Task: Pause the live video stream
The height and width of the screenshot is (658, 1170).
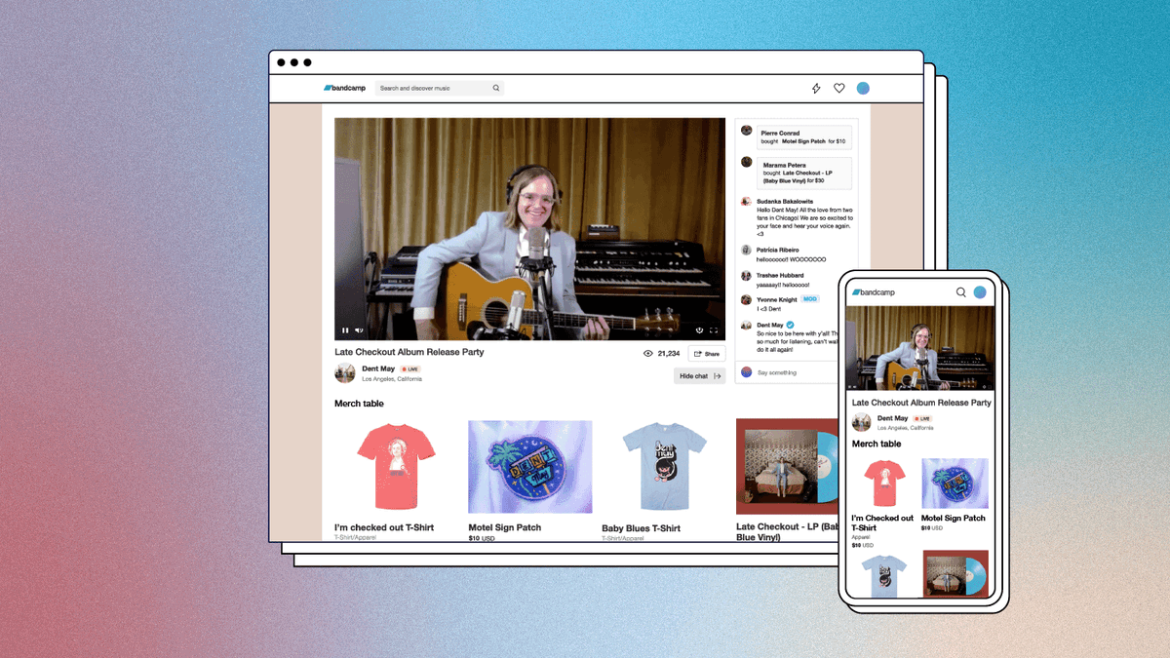Action: [x=345, y=330]
